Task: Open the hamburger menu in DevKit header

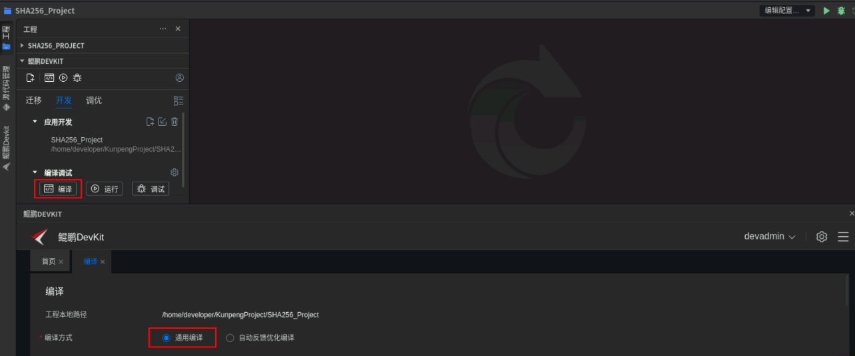Action: point(843,237)
